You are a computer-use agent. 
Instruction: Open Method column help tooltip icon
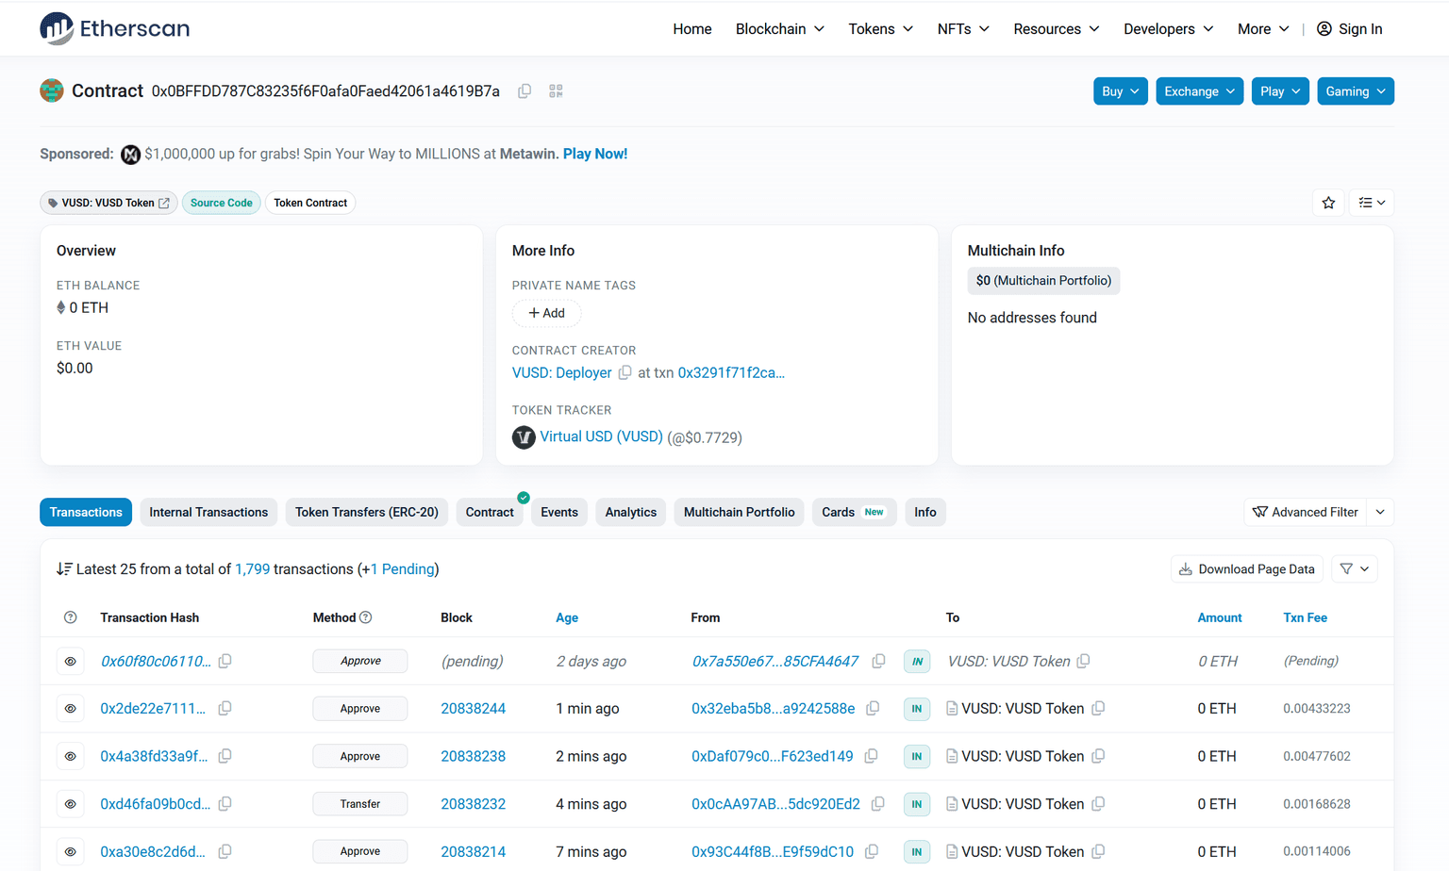366,617
